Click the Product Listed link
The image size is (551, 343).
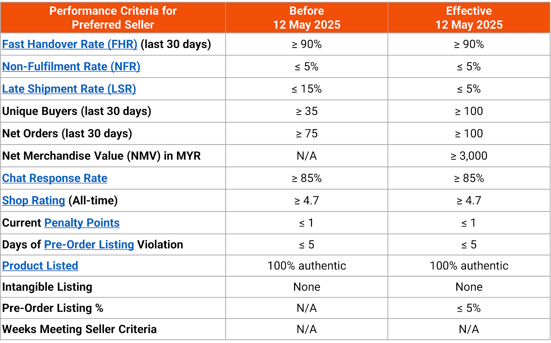[x=40, y=266]
